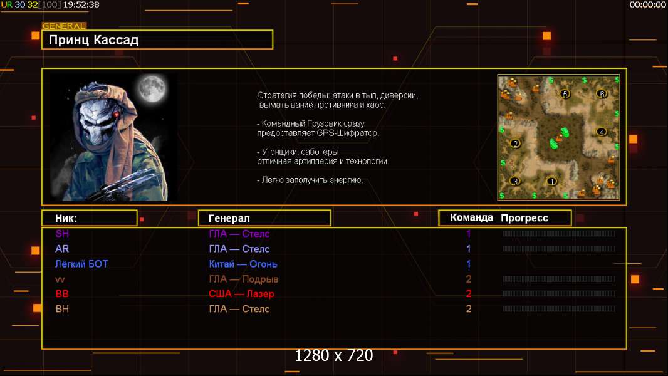Click ГЛА — Стелс in SH row
Viewport: 668px width, 376px height.
coord(239,233)
